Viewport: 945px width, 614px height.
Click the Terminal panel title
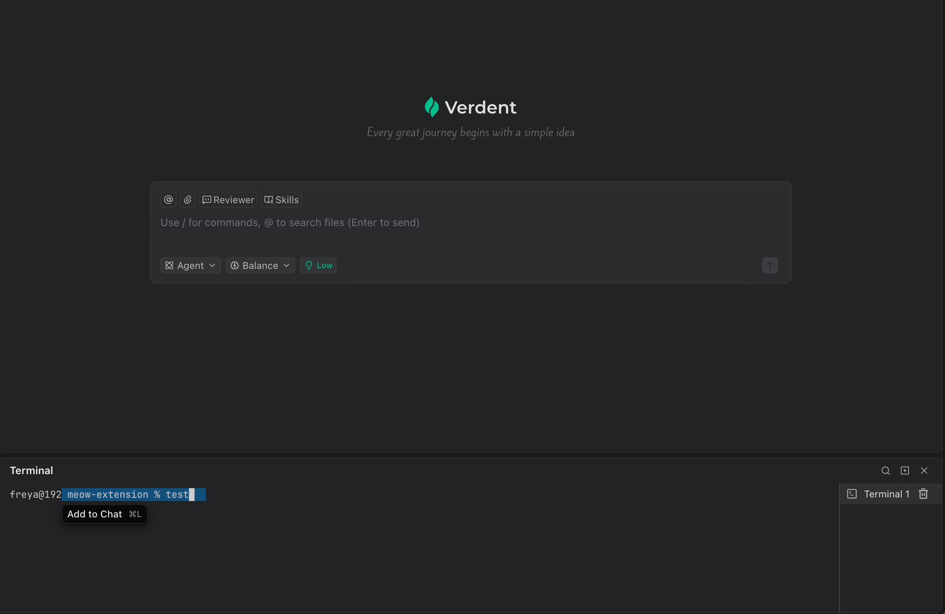click(x=31, y=471)
